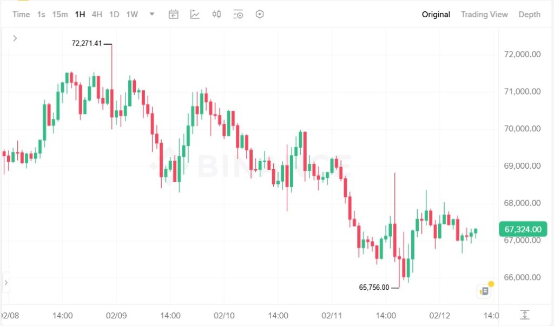Expand the more time intervals dropdown arrow

click(x=152, y=15)
